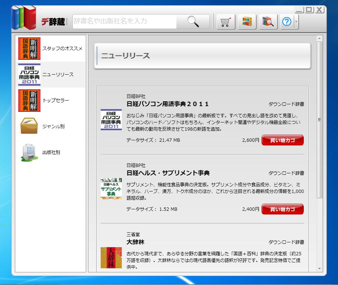
Task: Click the スタッフのオススメ dictionary cover icon
Action: [x=29, y=49]
